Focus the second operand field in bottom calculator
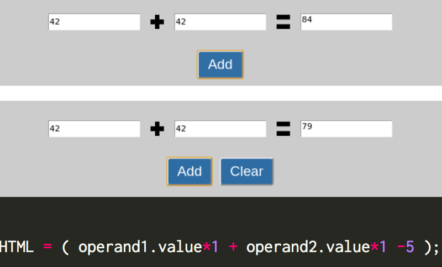 point(220,129)
